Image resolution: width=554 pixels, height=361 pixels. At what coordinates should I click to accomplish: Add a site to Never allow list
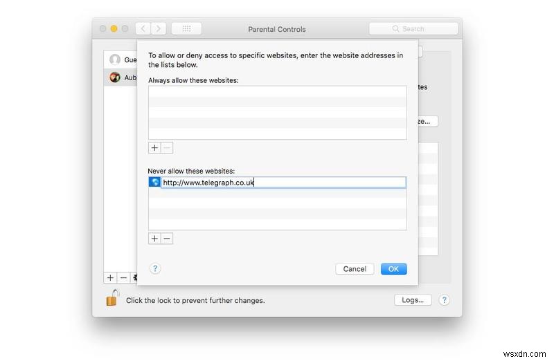[154, 239]
